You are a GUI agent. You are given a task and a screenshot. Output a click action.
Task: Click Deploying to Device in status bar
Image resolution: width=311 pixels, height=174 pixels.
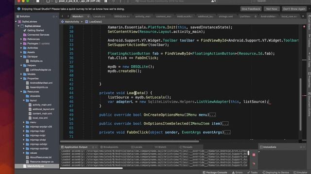tap(276, 173)
